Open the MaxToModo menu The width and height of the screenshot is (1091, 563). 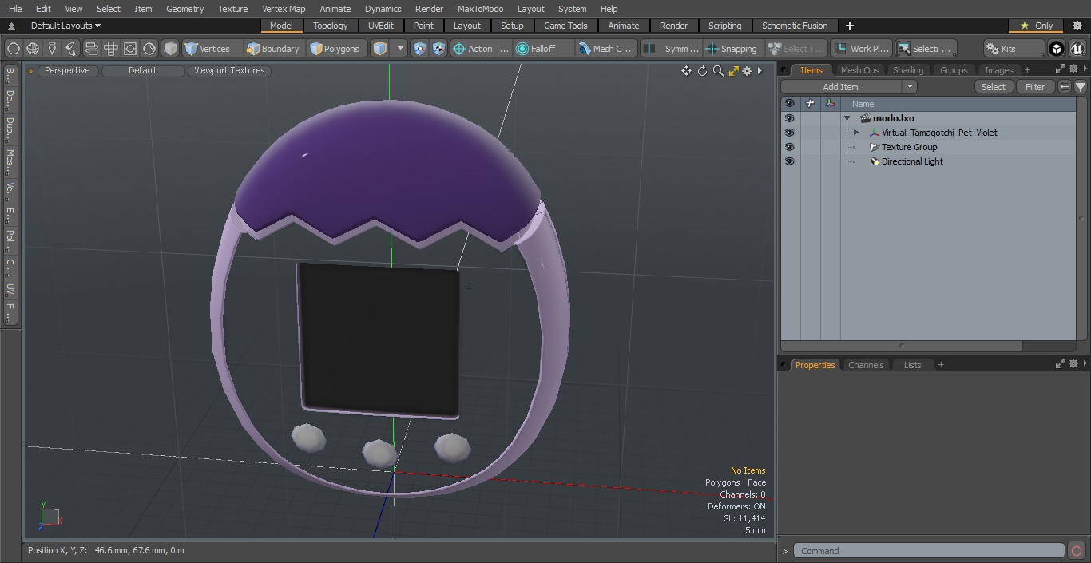pyautogui.click(x=480, y=9)
